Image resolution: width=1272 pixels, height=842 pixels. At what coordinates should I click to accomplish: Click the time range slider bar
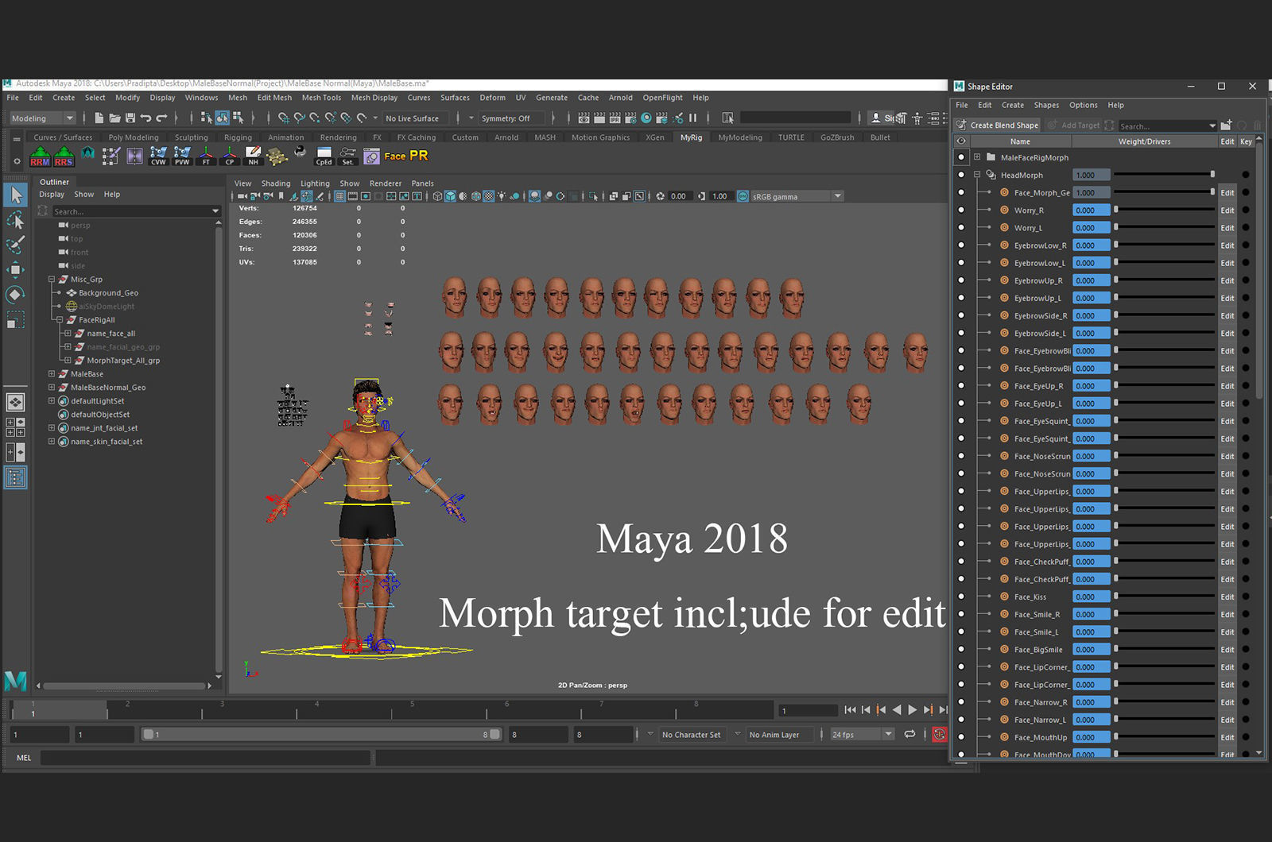321,734
